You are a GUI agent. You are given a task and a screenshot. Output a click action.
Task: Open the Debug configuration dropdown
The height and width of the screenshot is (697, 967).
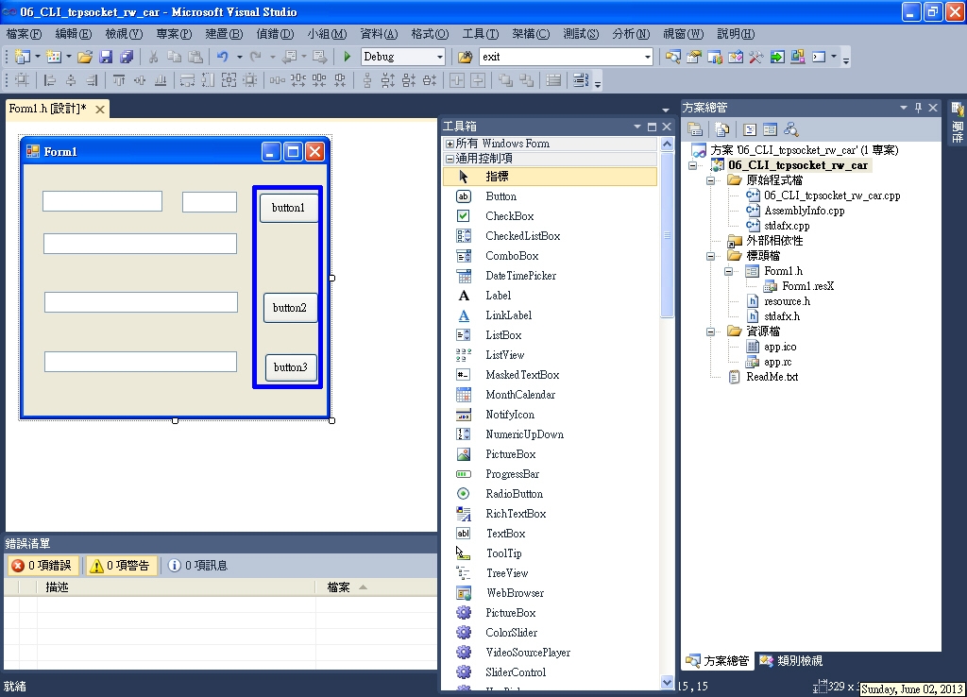pos(440,57)
